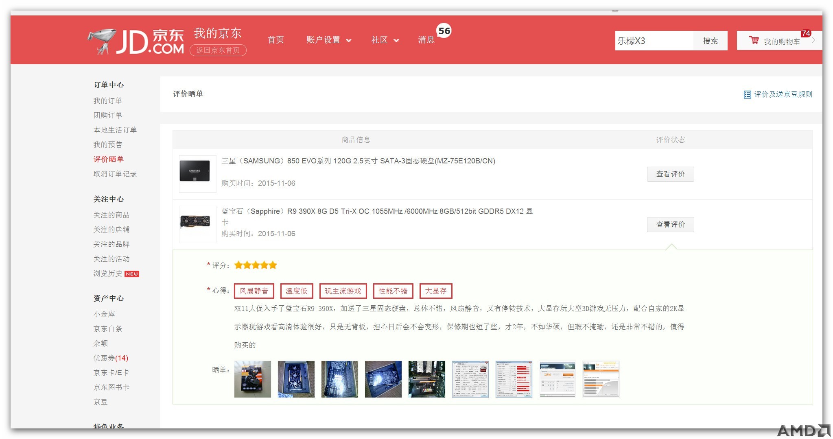Click the 搜索 button
Viewport: 833px width, 439px height.
710,41
